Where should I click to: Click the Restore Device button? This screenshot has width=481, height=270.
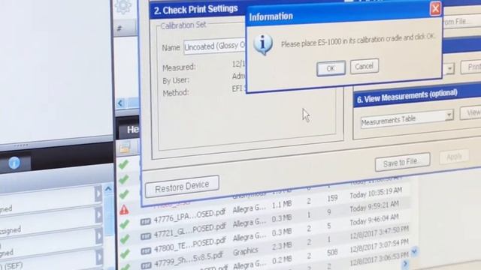[x=182, y=186]
